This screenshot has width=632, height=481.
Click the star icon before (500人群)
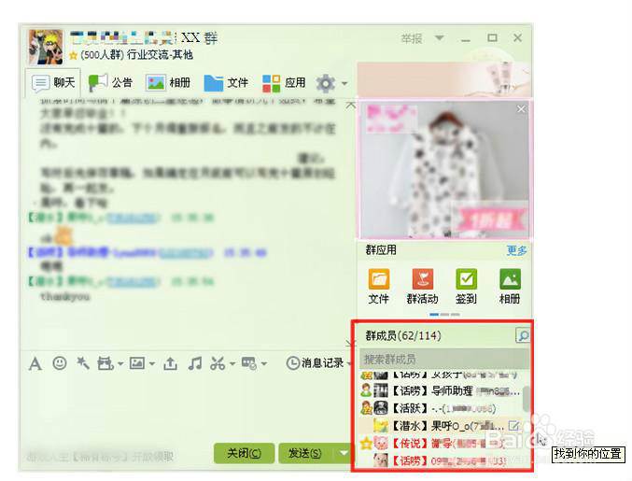point(73,56)
